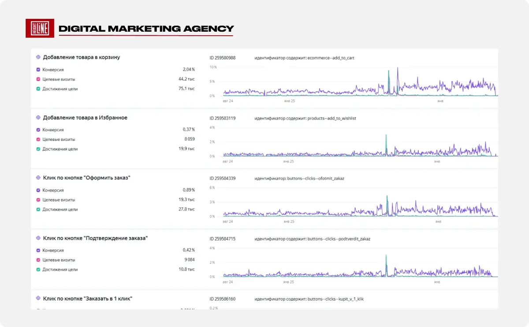The height and width of the screenshot is (327, 529).
Task: Open the "Клик по кнопке Оформить заказ" title
Action: [87, 178]
